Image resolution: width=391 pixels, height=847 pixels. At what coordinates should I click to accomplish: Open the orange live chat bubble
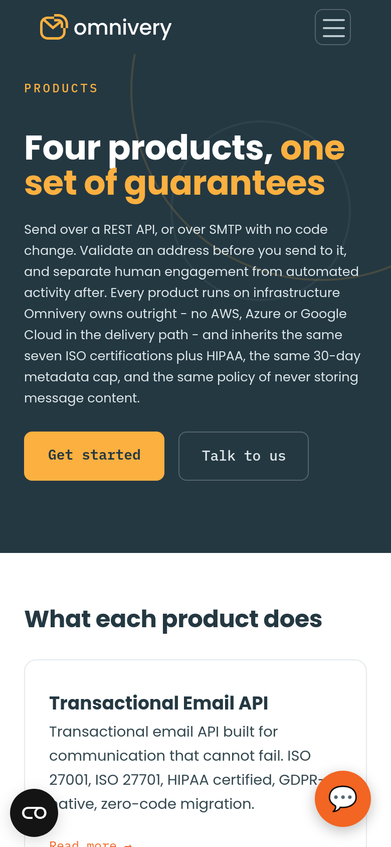(x=343, y=799)
